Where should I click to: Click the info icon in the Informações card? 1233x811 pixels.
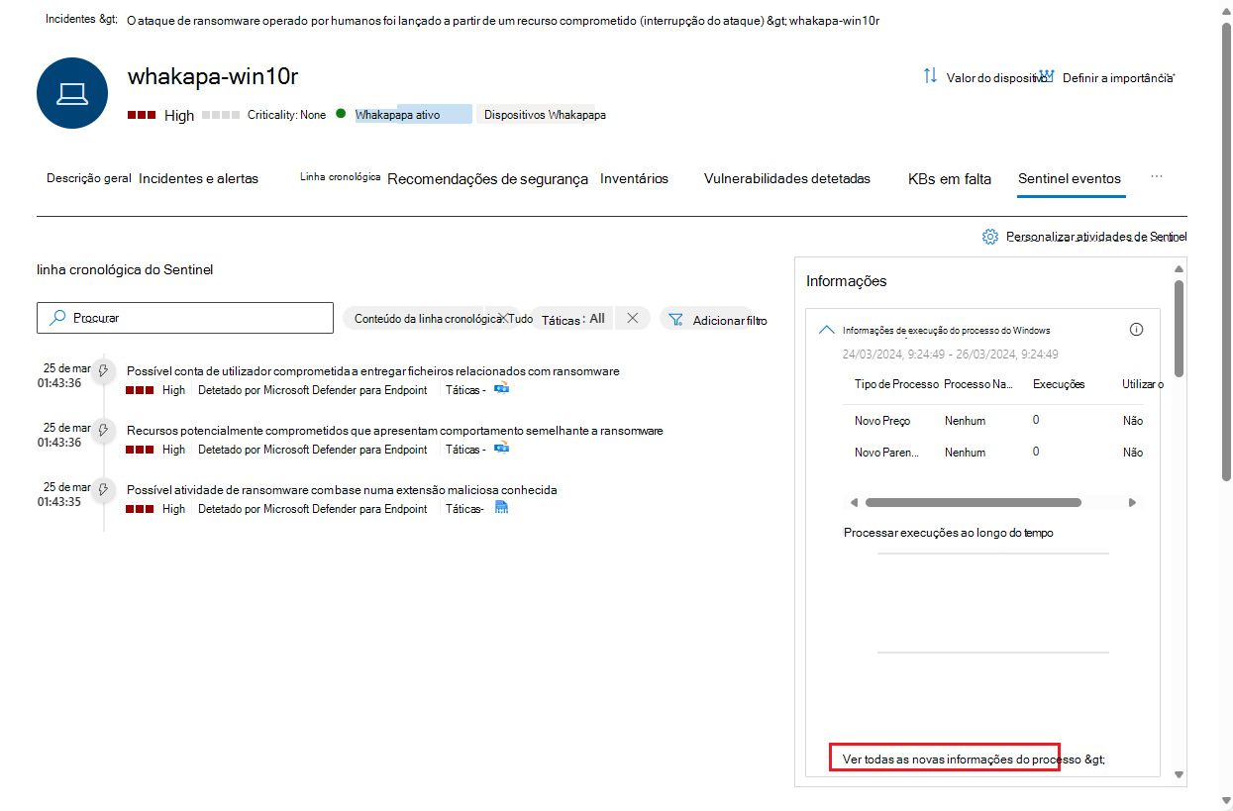[1136, 330]
